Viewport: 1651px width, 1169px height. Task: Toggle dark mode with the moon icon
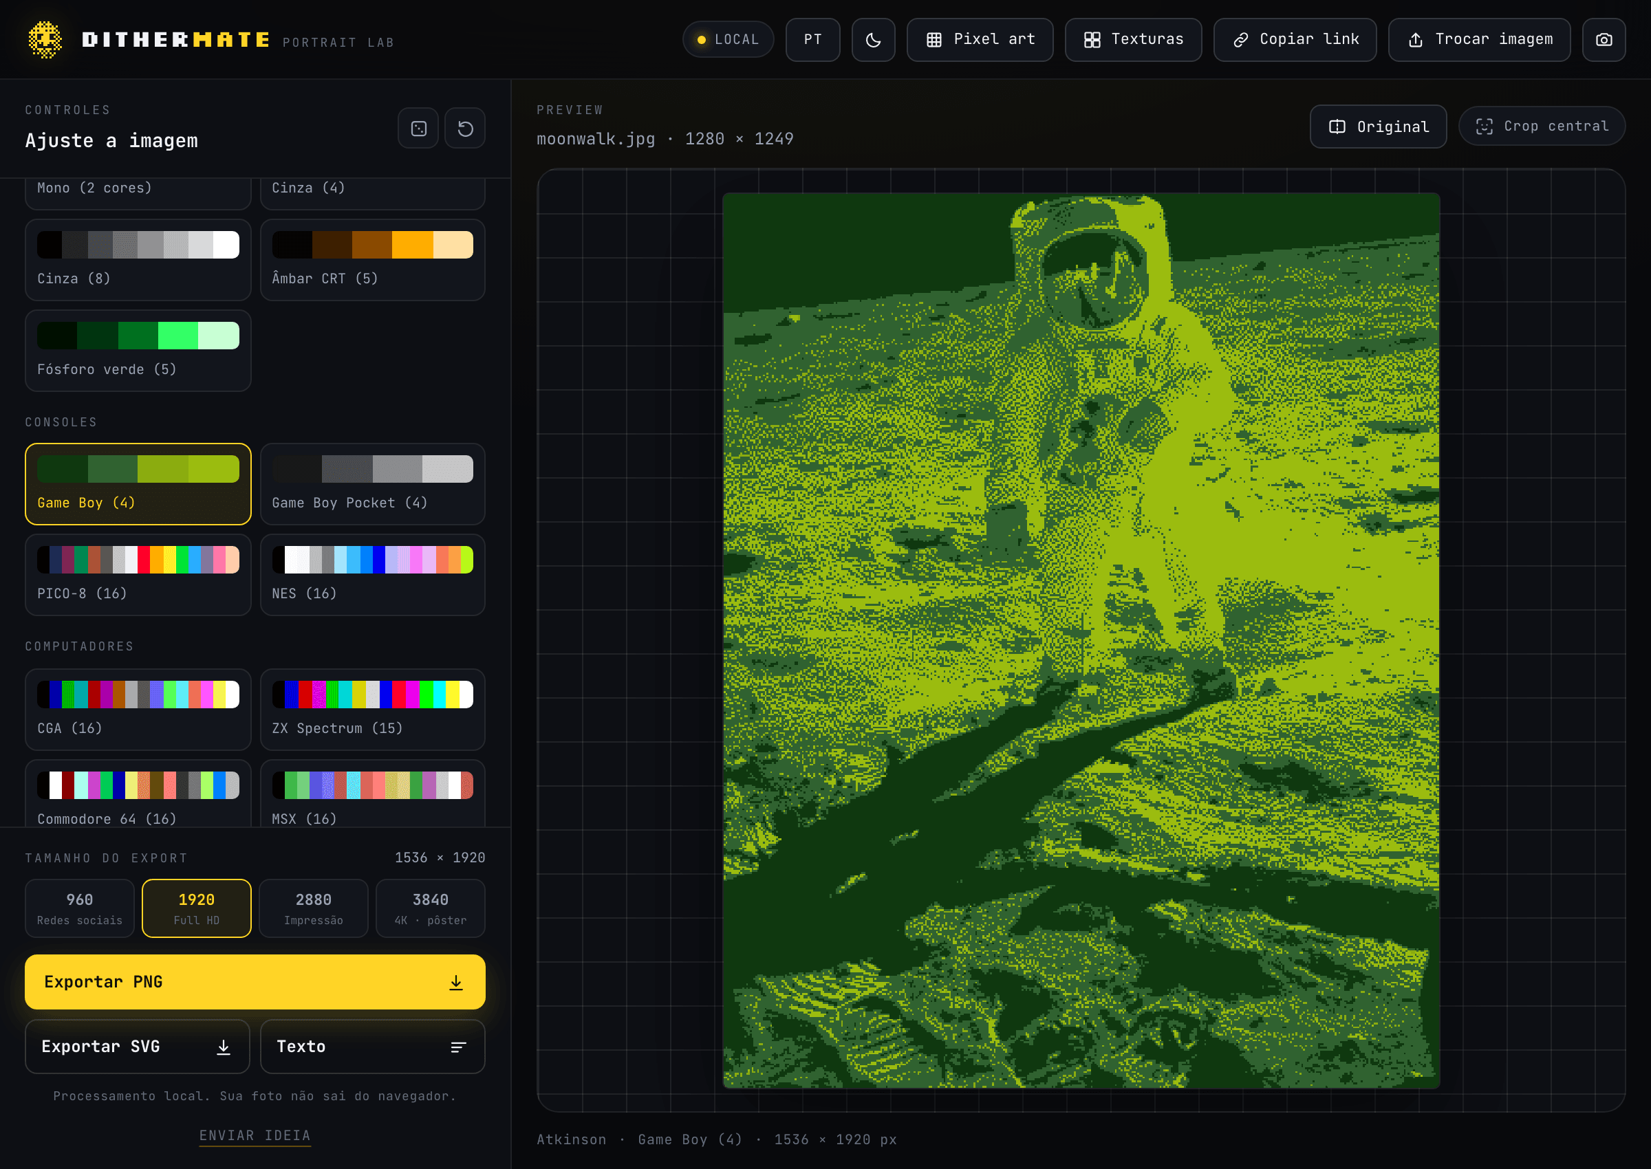(x=874, y=40)
